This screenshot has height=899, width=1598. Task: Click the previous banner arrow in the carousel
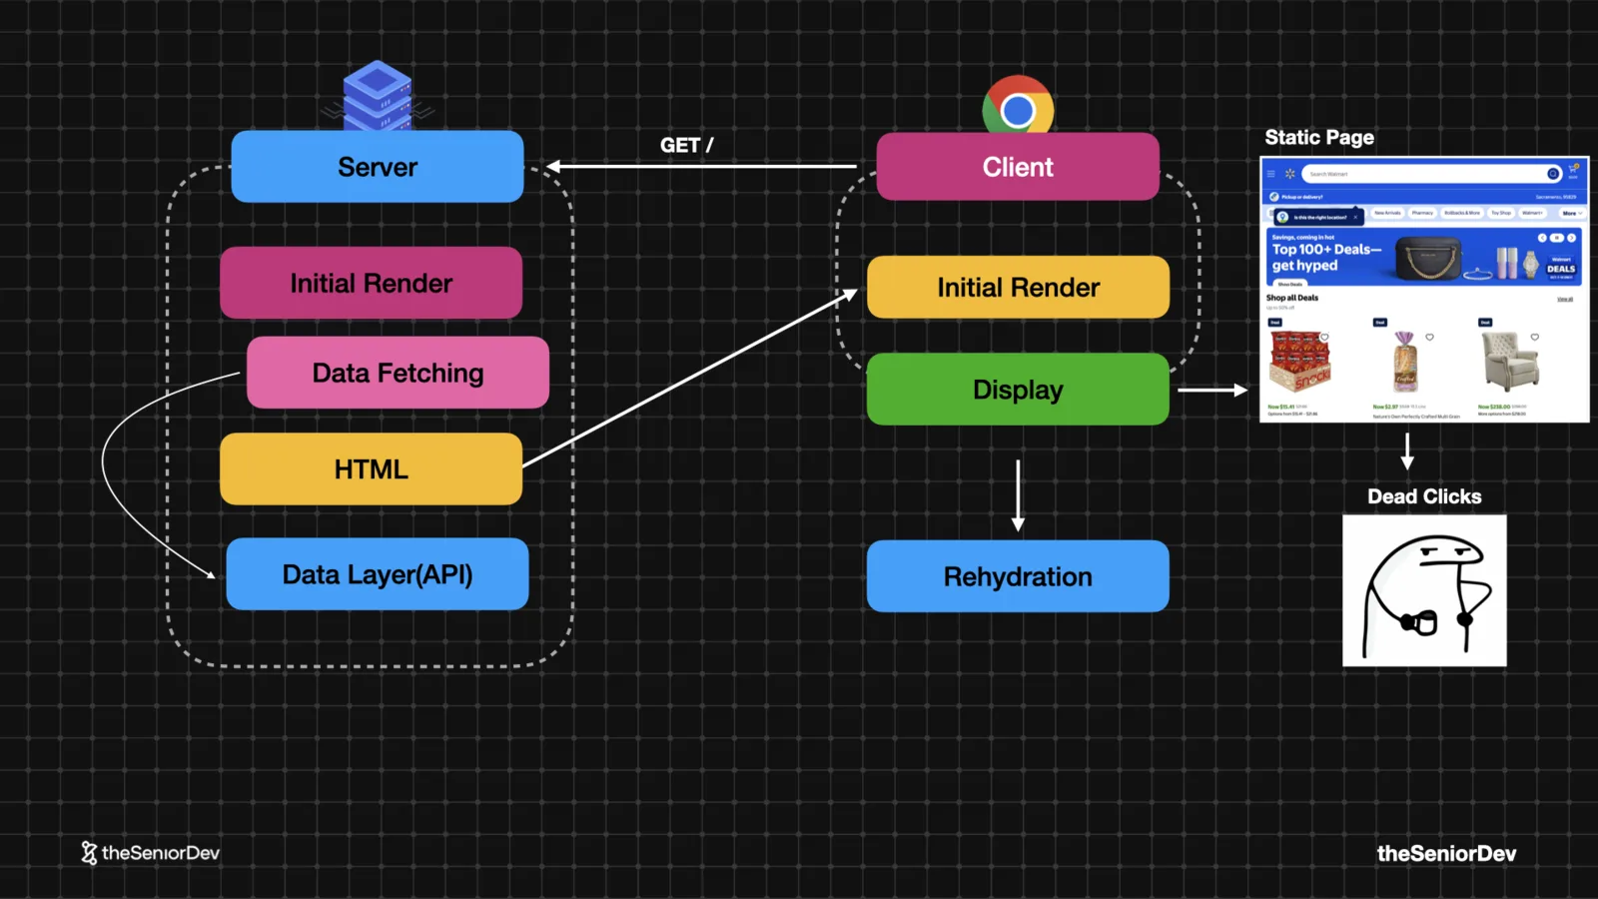tap(1542, 238)
